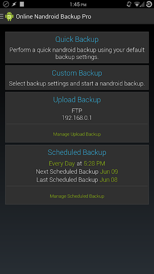Viewport: 154px width, 274px height.
Task: Tap the rotation lock status icon
Action: [129, 4]
